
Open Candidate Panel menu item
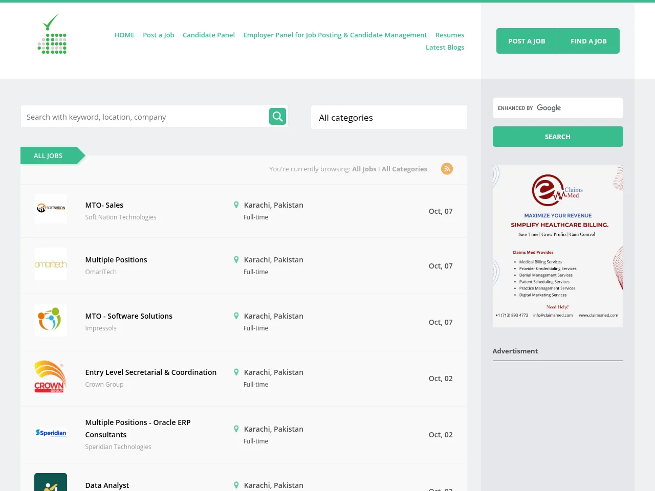[209, 35]
